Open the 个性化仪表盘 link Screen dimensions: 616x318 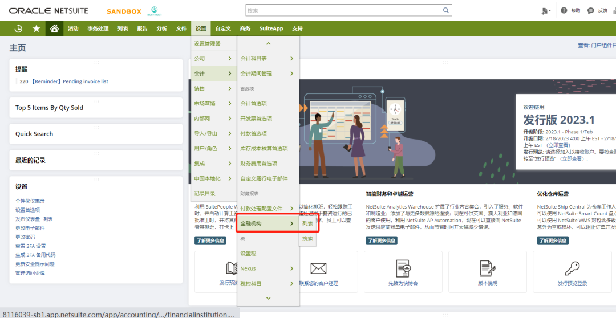(30, 201)
